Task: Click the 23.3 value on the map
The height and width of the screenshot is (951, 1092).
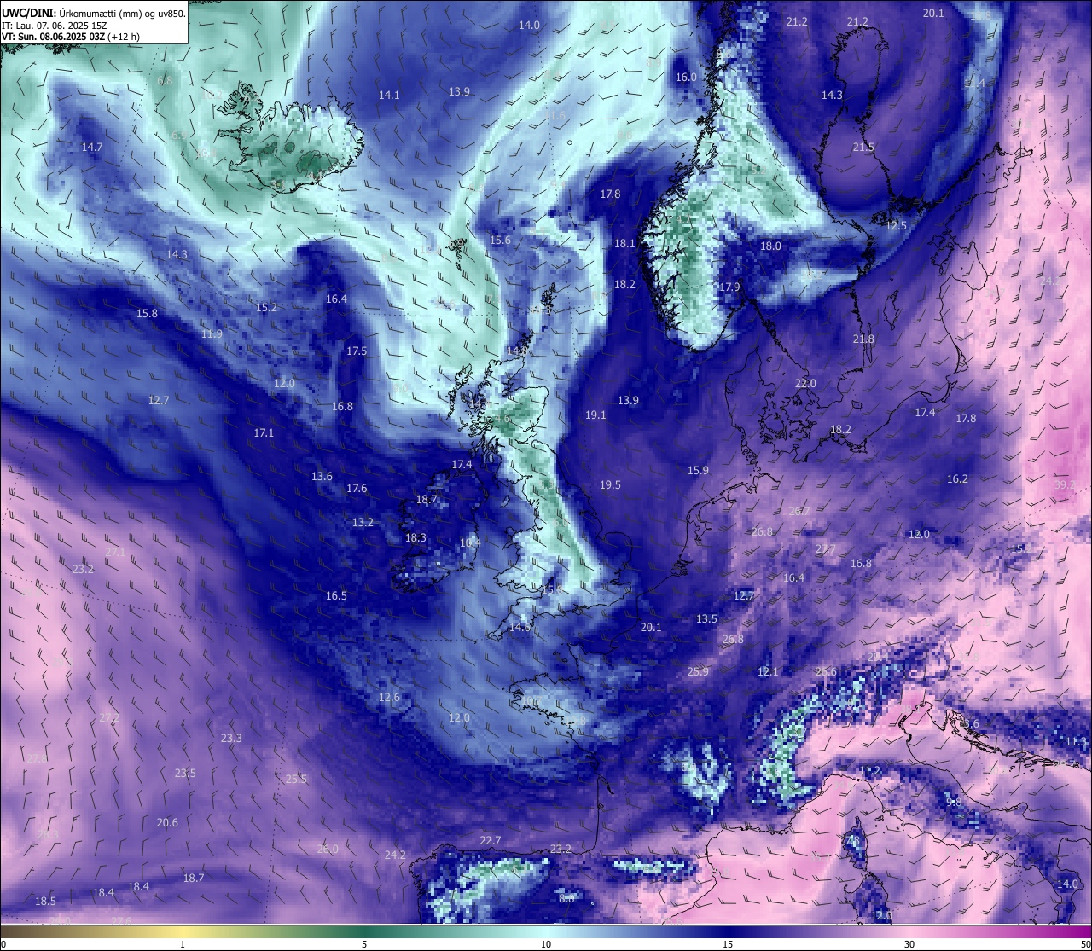Action: coord(231,739)
